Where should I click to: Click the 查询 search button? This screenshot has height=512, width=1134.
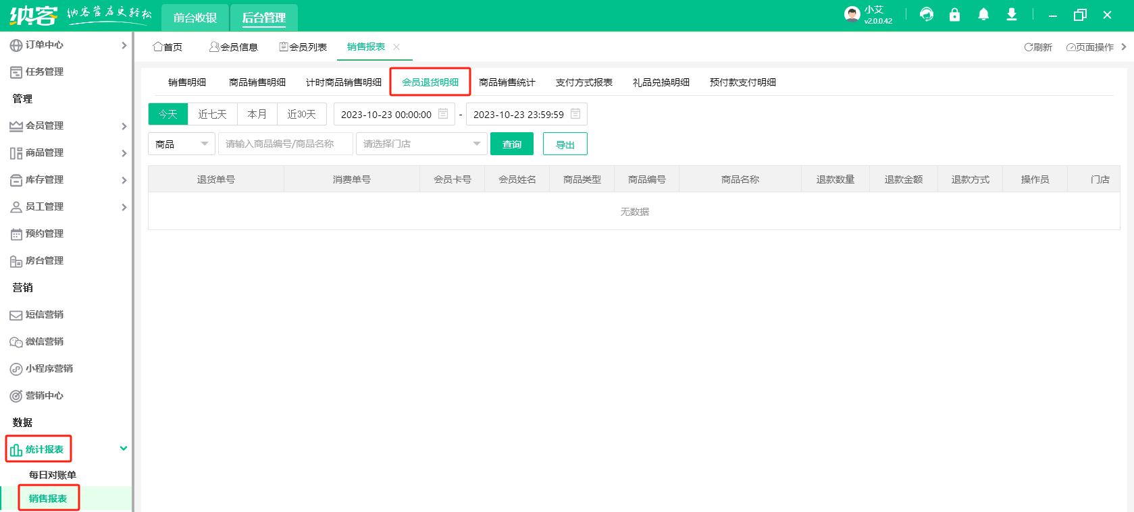tap(511, 144)
